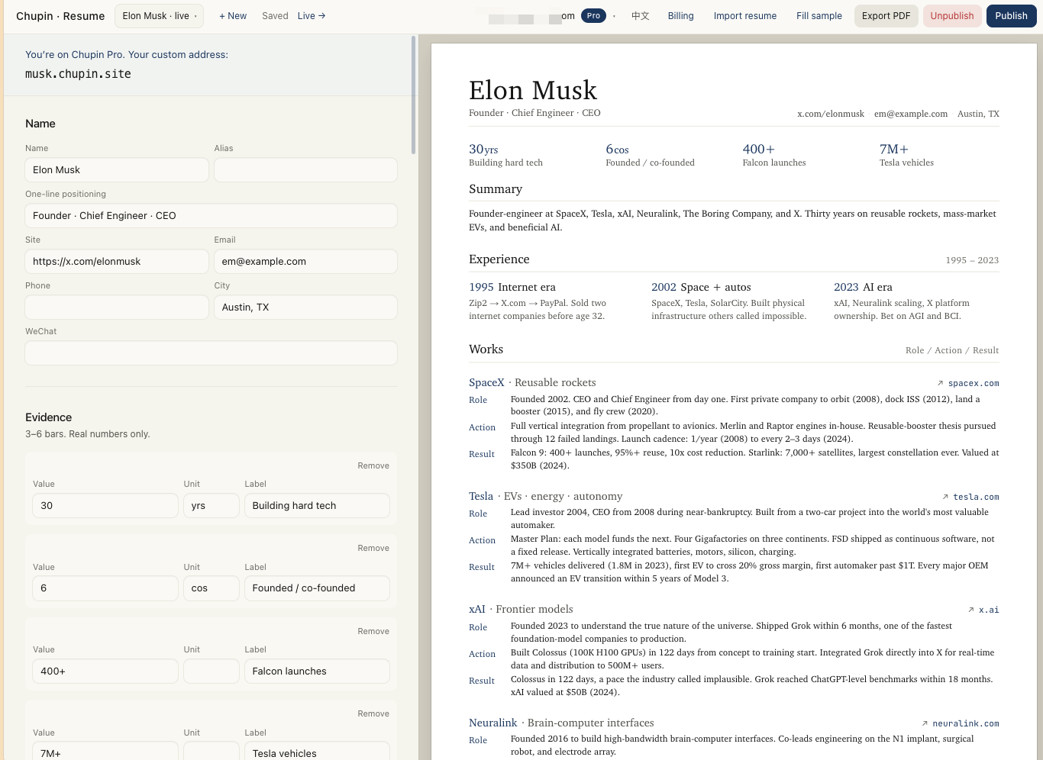This screenshot has width=1043, height=760.
Task: Open the Billing page
Action: (x=680, y=16)
